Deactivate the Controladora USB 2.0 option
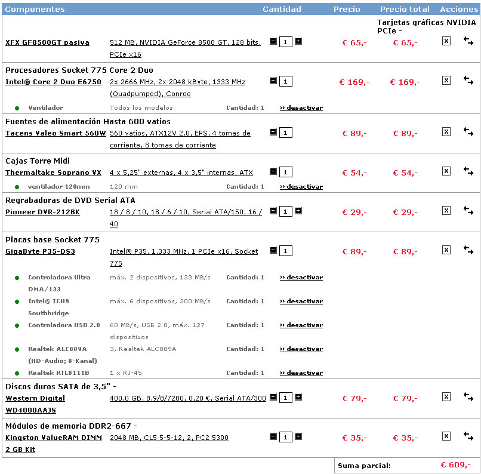Image resolution: width=481 pixels, height=474 pixels. (301, 325)
